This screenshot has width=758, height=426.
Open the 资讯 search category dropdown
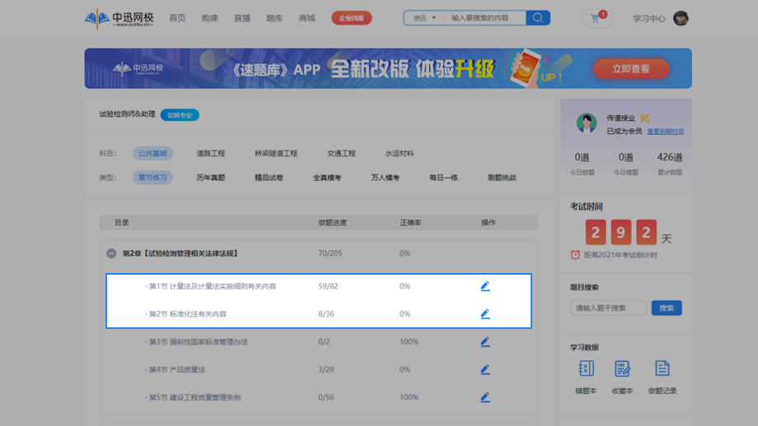[x=423, y=18]
